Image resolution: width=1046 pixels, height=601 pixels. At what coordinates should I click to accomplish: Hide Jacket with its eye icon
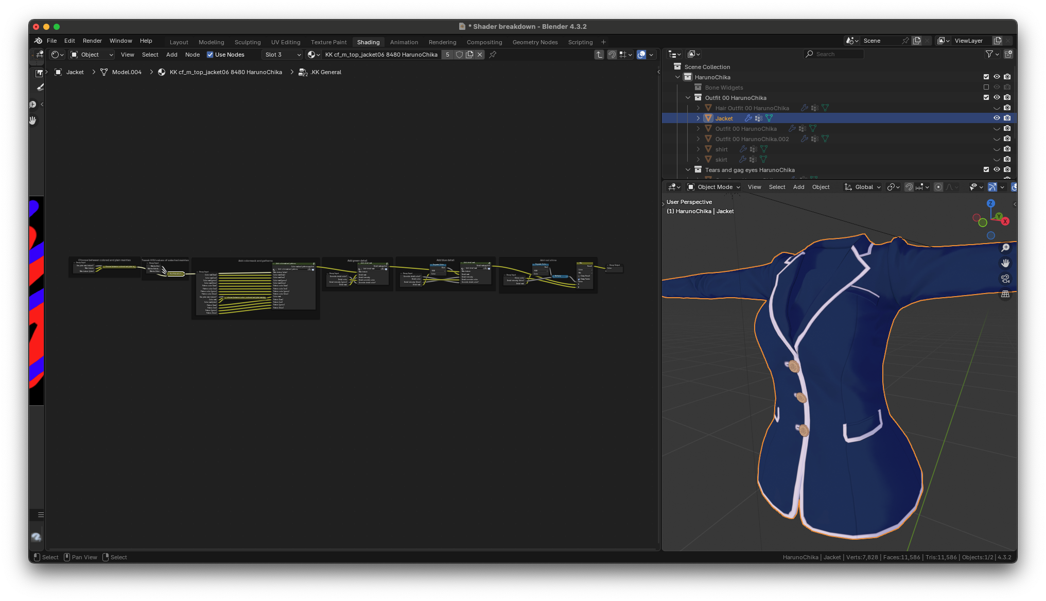997,118
